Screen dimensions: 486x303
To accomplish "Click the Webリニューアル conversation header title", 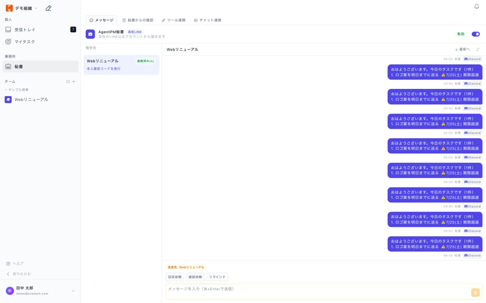I will click(183, 49).
